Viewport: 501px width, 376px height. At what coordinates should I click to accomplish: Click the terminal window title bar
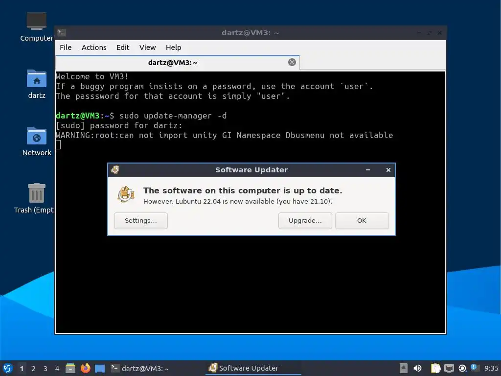pyautogui.click(x=250, y=33)
